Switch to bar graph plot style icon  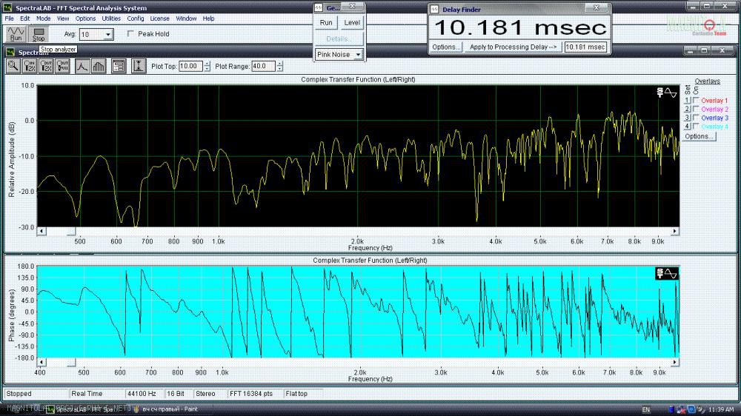(x=99, y=66)
